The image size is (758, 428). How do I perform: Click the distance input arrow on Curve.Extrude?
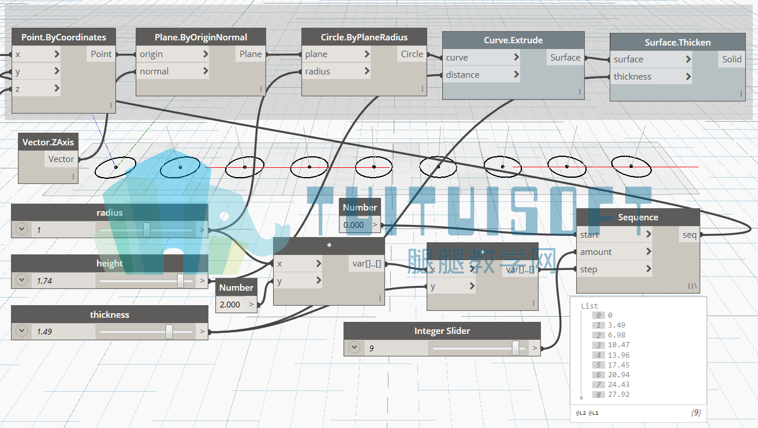coord(516,75)
